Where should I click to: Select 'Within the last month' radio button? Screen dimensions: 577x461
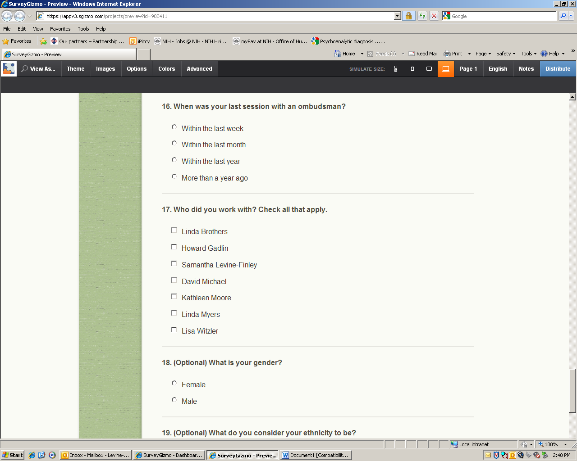174,143
